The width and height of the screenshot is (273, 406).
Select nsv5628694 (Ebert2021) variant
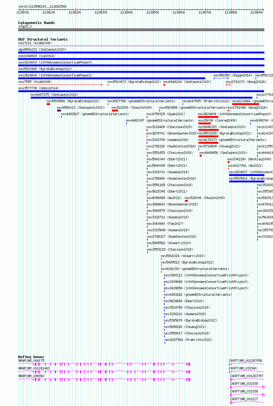184,301
